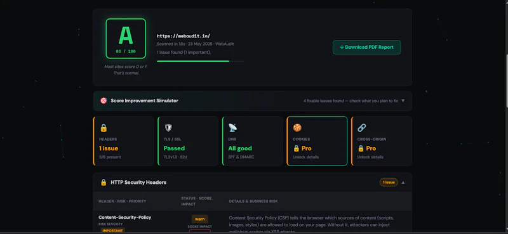Open the https://webaudit.in/ URL text
The height and width of the screenshot is (234, 508).
tap(184, 36)
